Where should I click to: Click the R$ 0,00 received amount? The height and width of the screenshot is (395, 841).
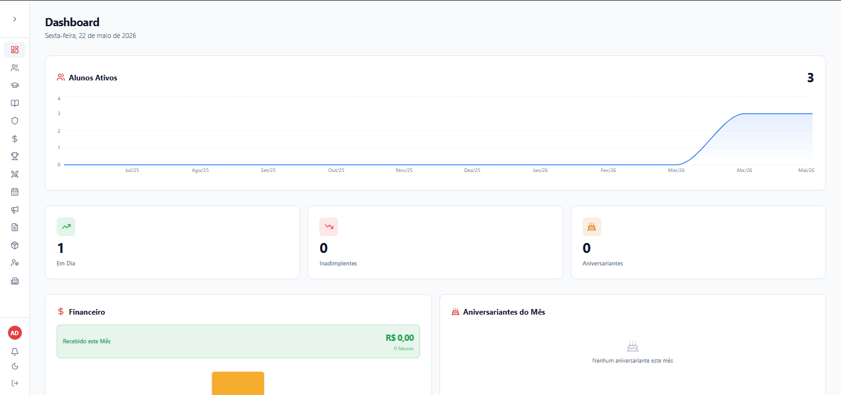click(x=400, y=338)
